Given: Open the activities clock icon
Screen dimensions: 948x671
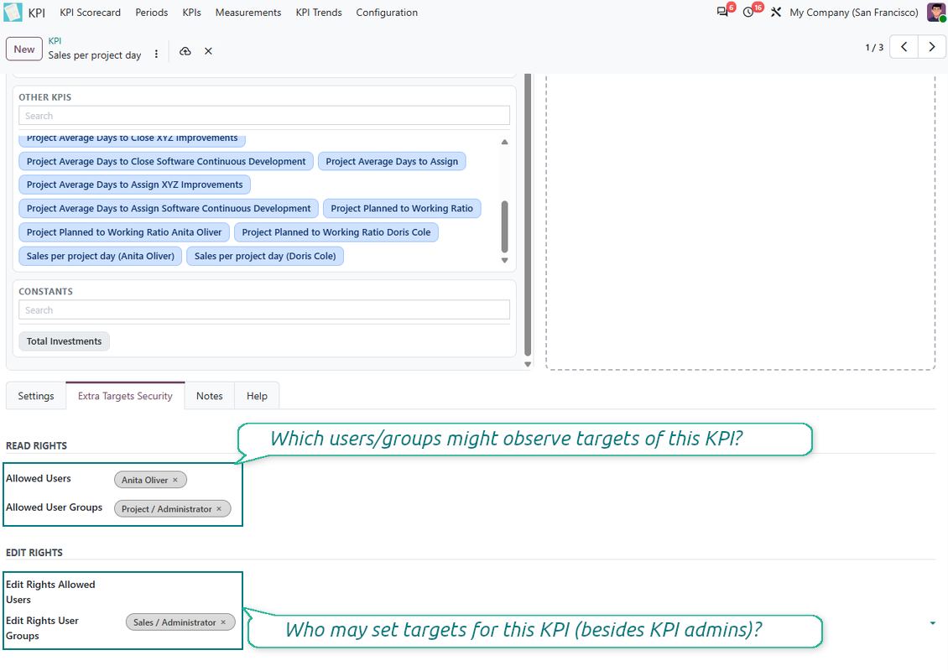Looking at the screenshot, I should 748,12.
